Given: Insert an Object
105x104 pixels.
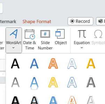Looking at the screenshot, I should click(61, 37).
